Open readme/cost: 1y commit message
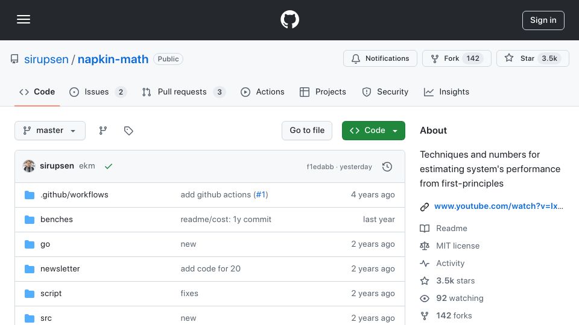This screenshot has height=325, width=579. [x=226, y=219]
